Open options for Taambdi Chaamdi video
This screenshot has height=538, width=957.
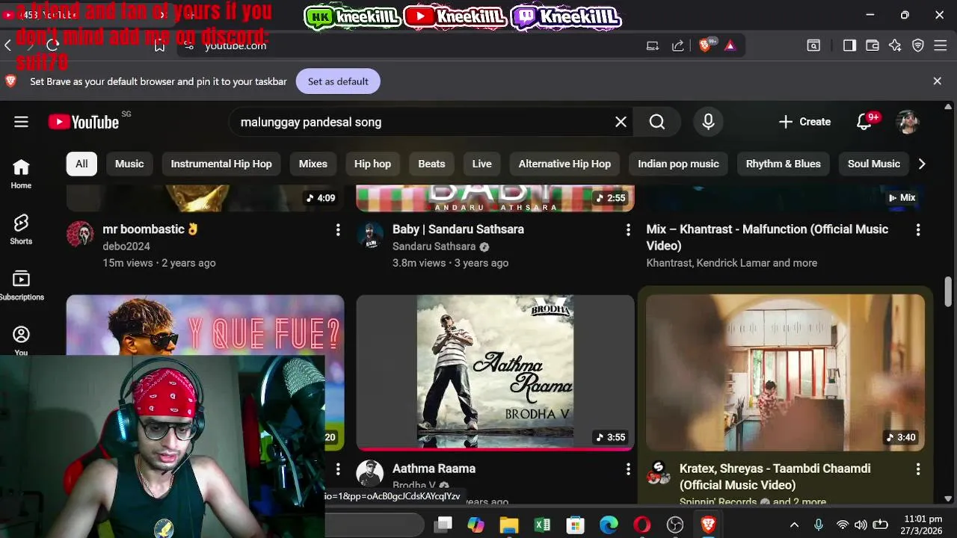coord(918,469)
